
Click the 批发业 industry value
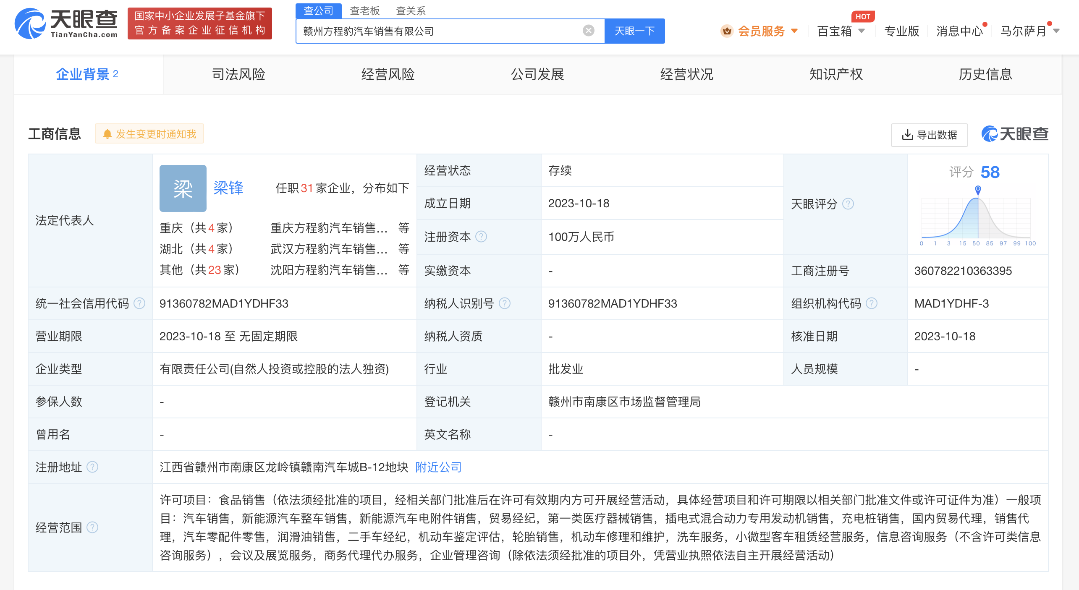coord(566,369)
